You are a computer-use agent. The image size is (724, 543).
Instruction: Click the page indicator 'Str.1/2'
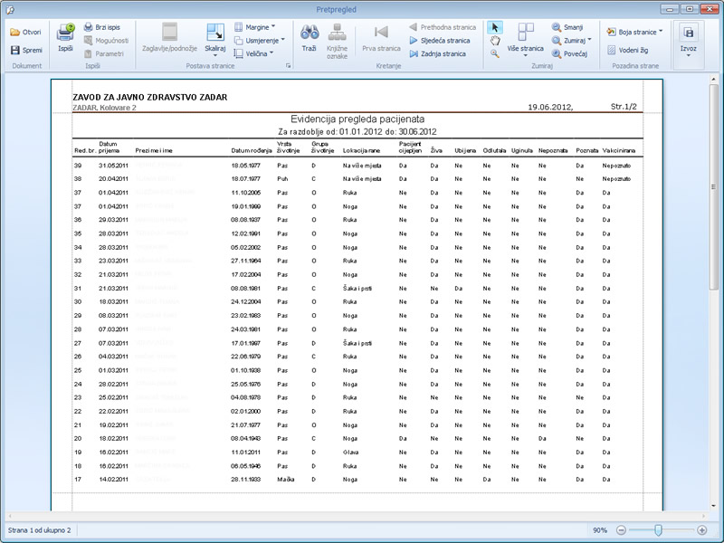point(624,107)
